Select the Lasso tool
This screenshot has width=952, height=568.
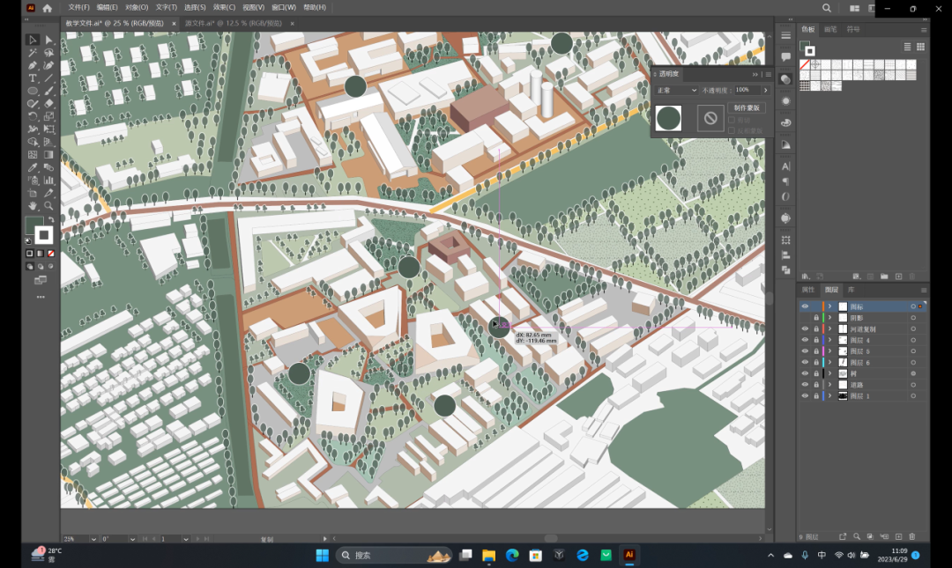(48, 53)
